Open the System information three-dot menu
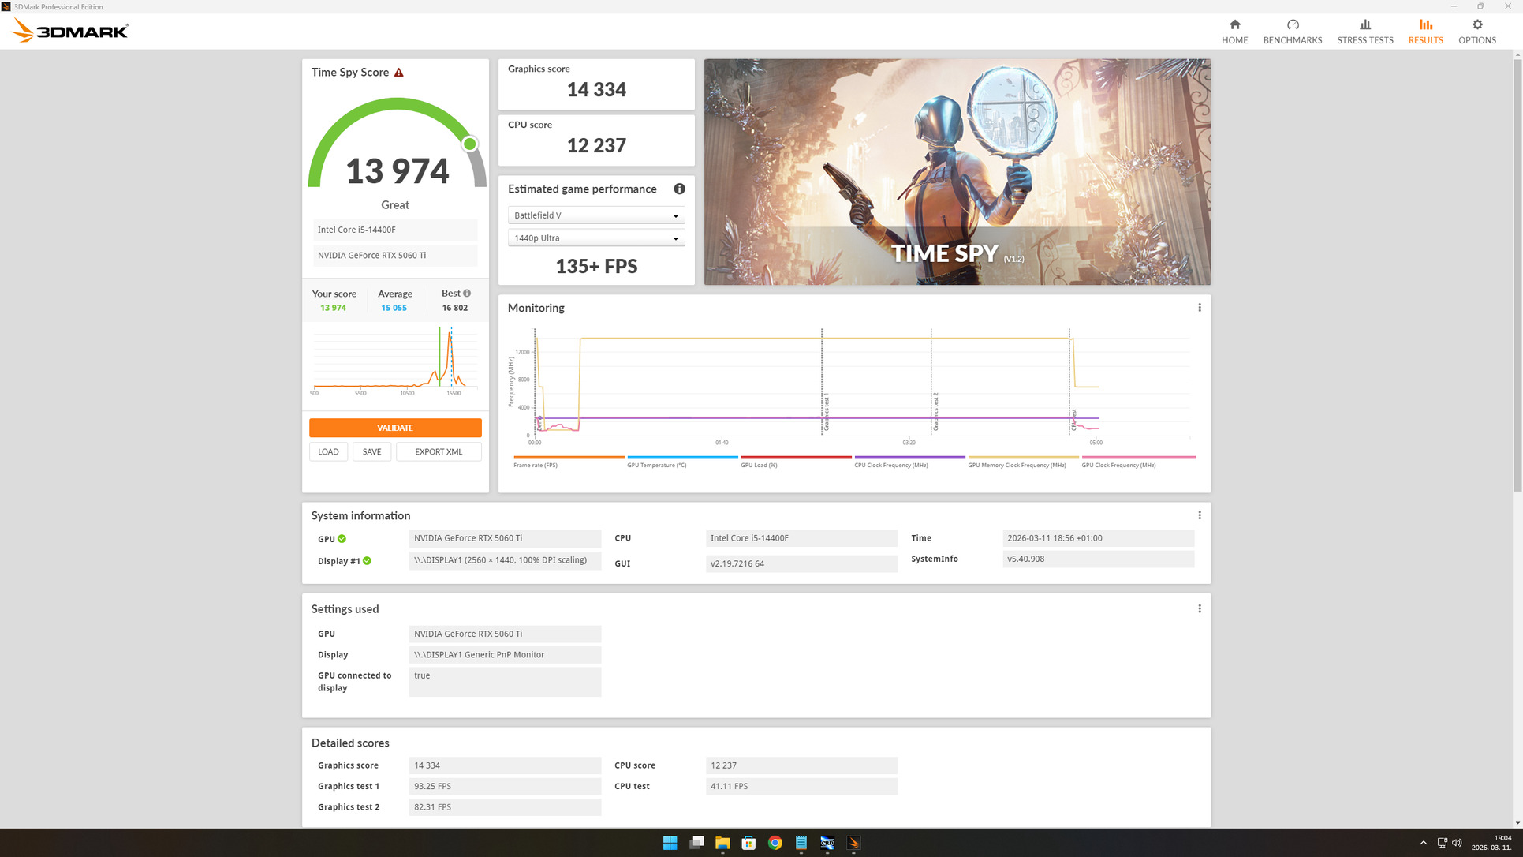This screenshot has height=857, width=1523. 1200,515
